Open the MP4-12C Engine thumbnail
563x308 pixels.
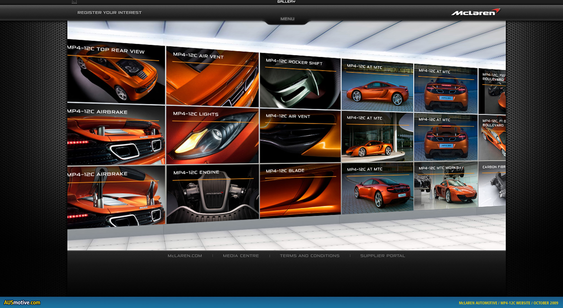coord(213,194)
